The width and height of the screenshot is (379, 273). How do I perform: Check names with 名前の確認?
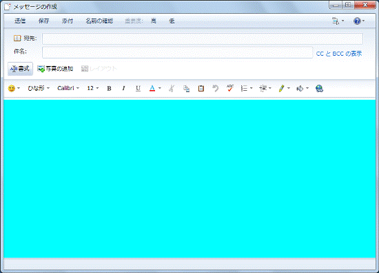99,21
